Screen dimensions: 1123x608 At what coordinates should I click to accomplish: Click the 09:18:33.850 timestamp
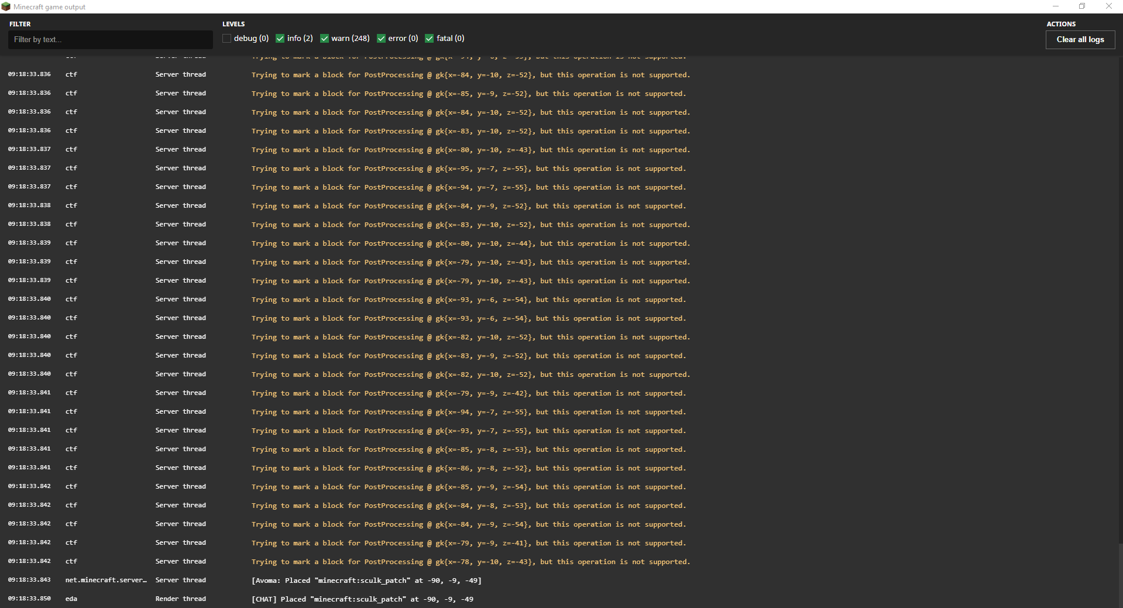29,599
